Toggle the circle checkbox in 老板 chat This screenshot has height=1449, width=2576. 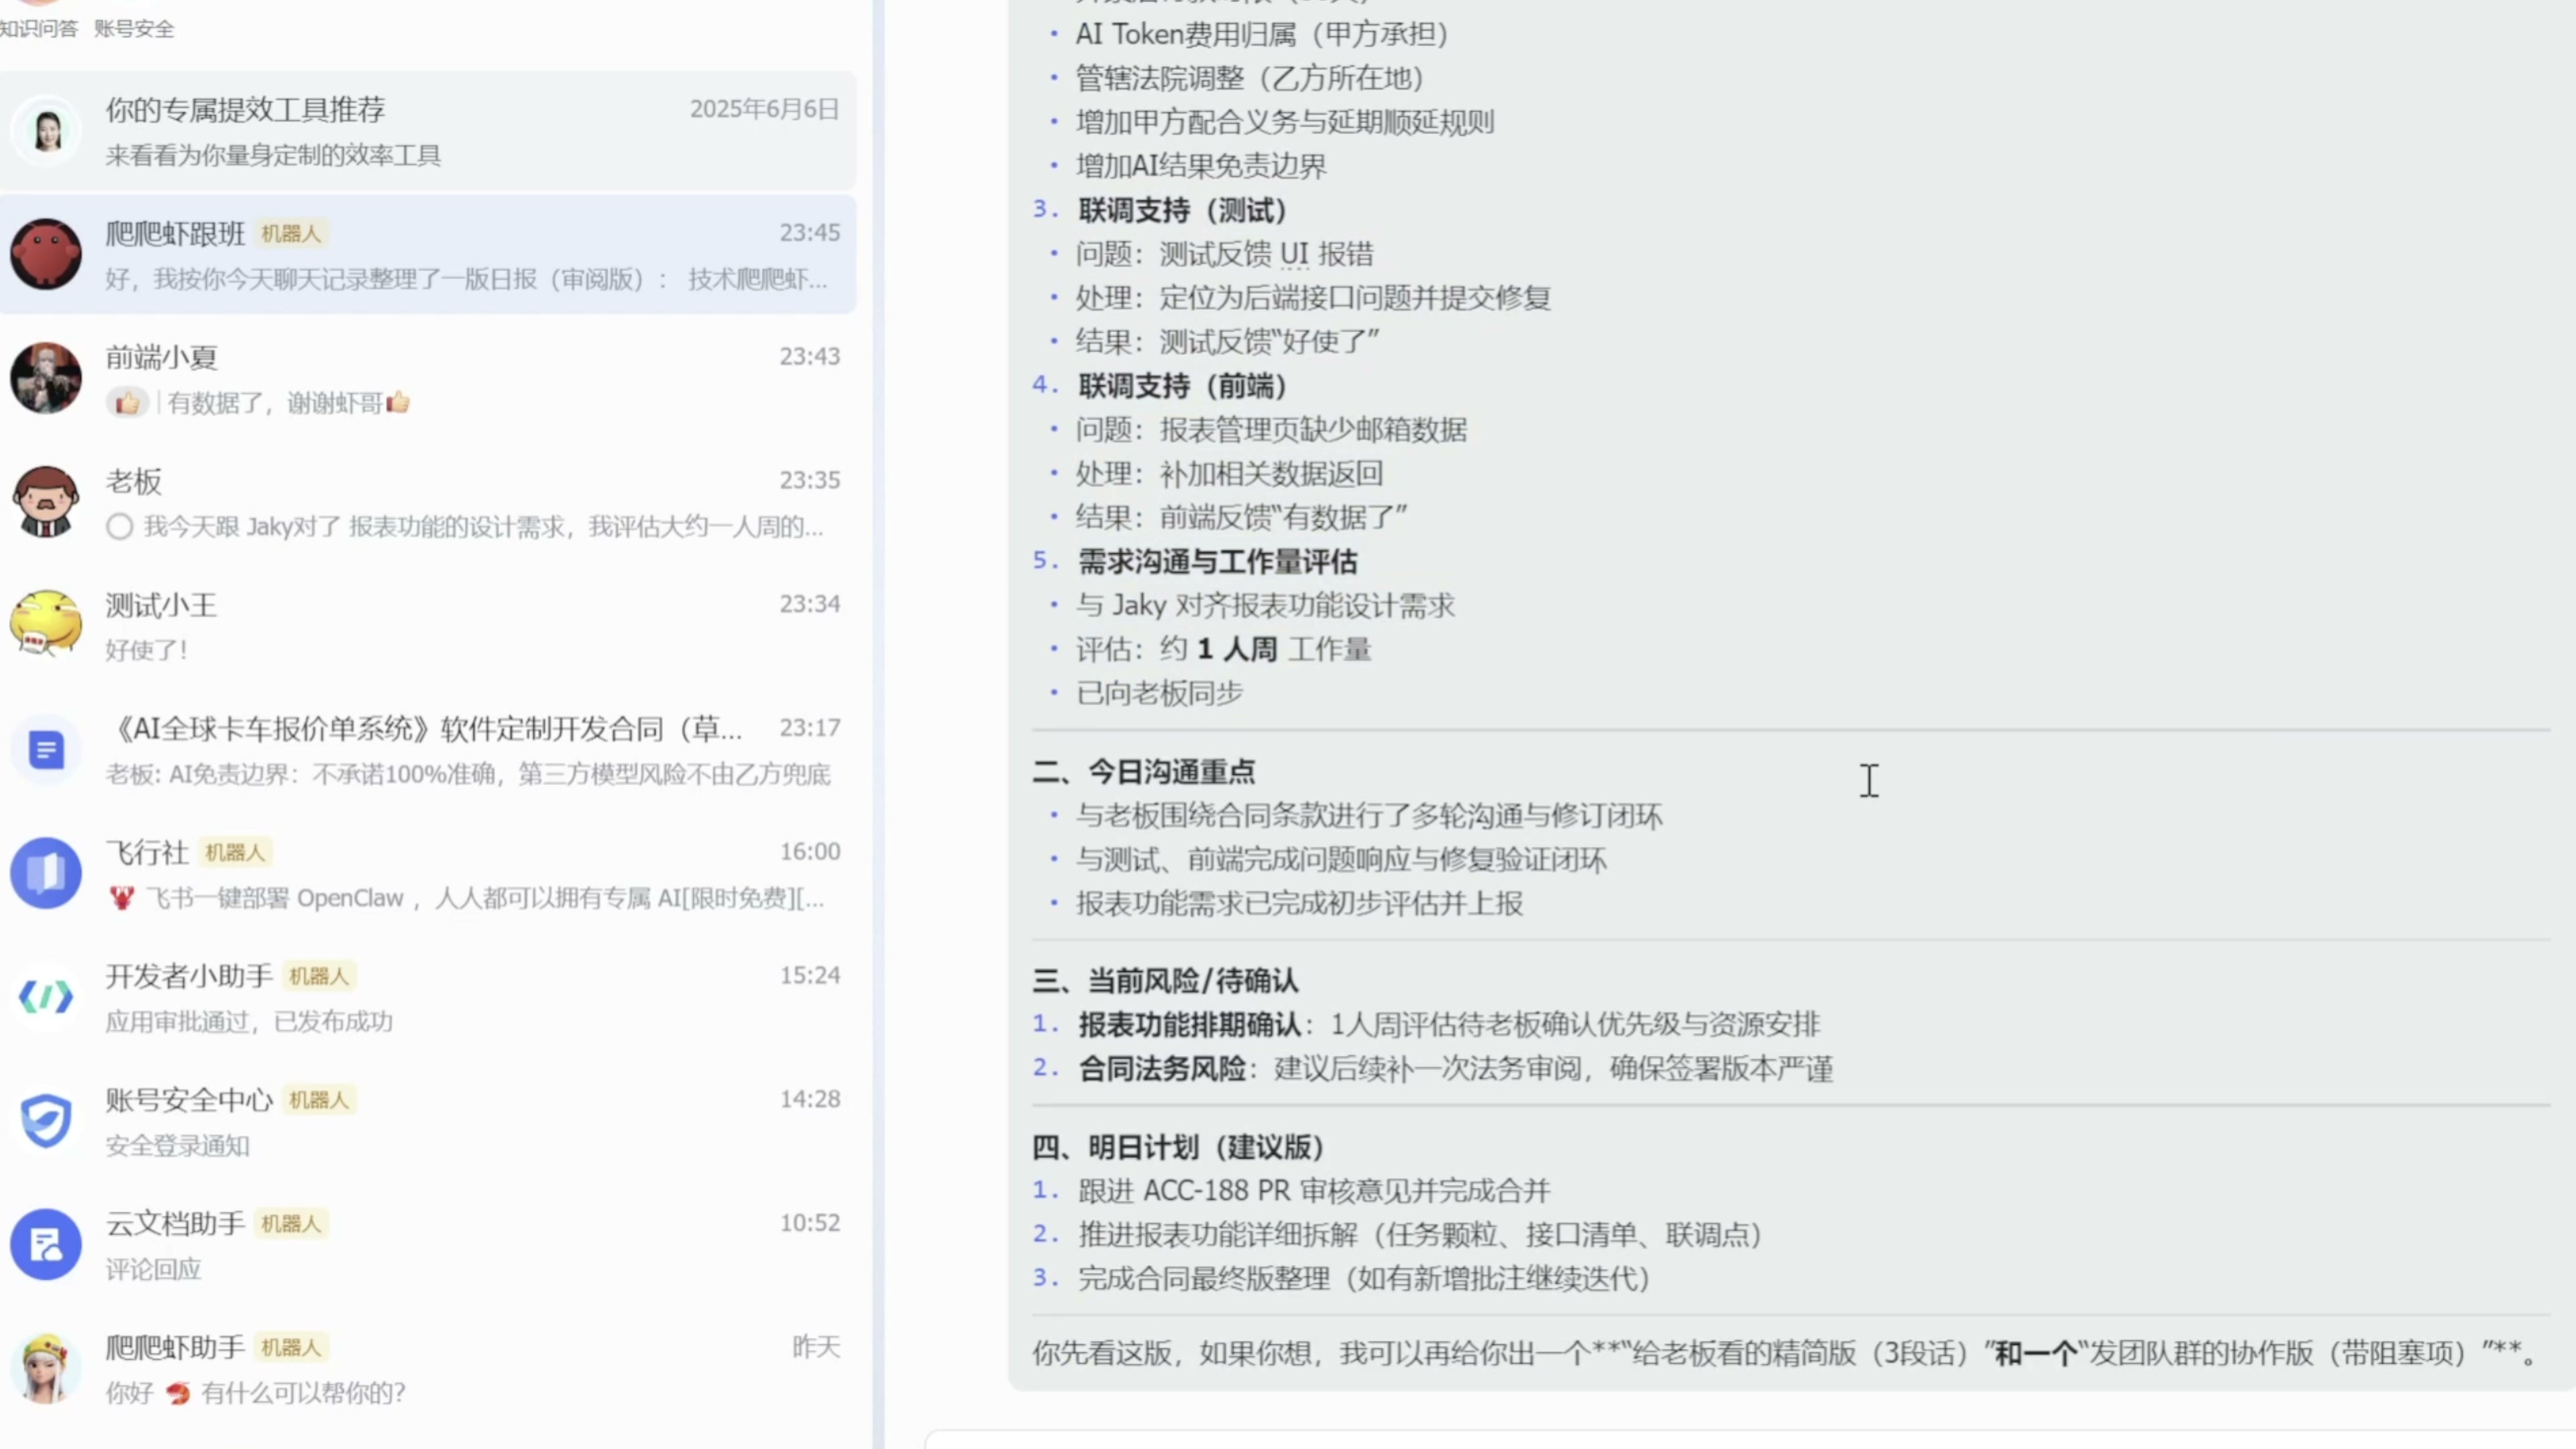click(120, 527)
